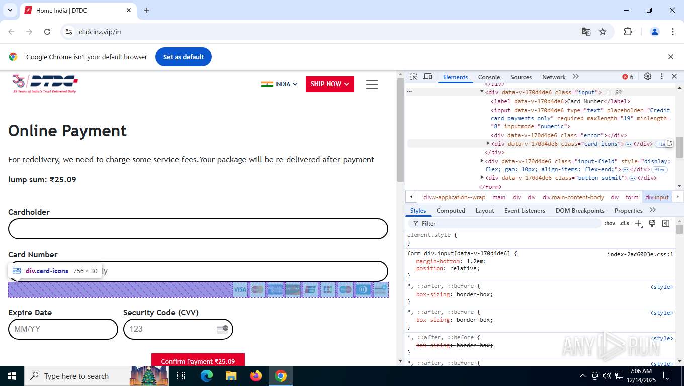Open the SHIP NOW dropdown
The height and width of the screenshot is (386, 684).
(330, 84)
